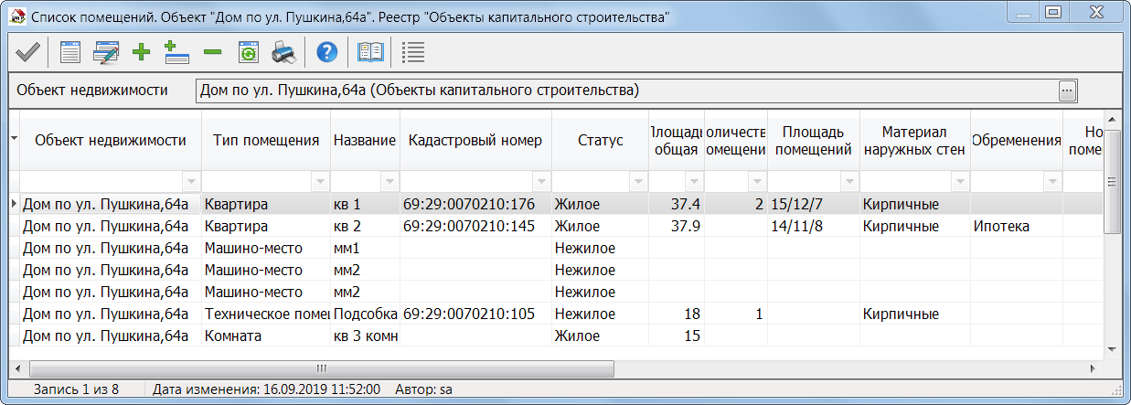Add a new record with green plus
The height and width of the screenshot is (405, 1131).
[x=141, y=52]
